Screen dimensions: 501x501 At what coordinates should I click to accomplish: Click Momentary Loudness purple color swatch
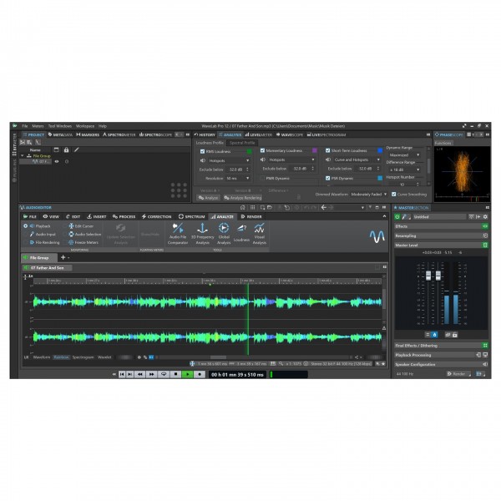pos(315,150)
